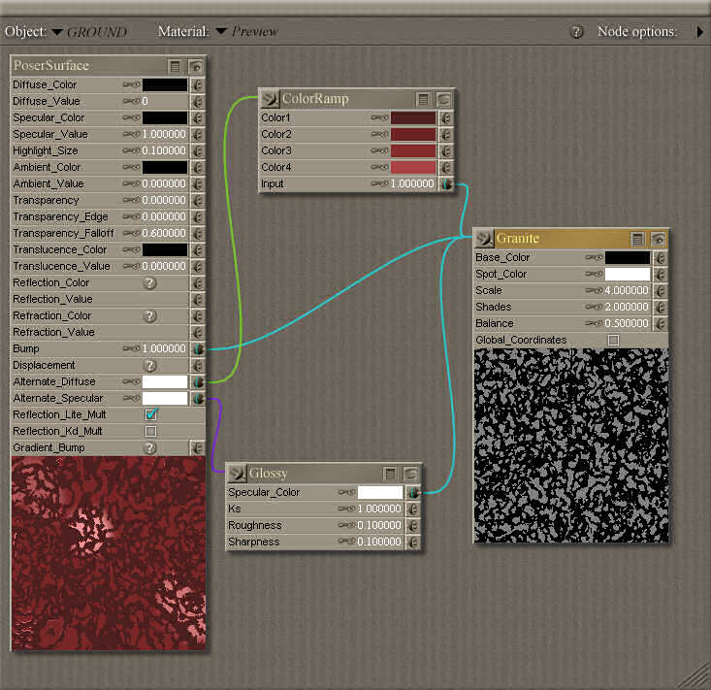Viewport: 711px width, 690px height.
Task: Click the plug icon on Diffuse_Color row
Action: click(198, 85)
